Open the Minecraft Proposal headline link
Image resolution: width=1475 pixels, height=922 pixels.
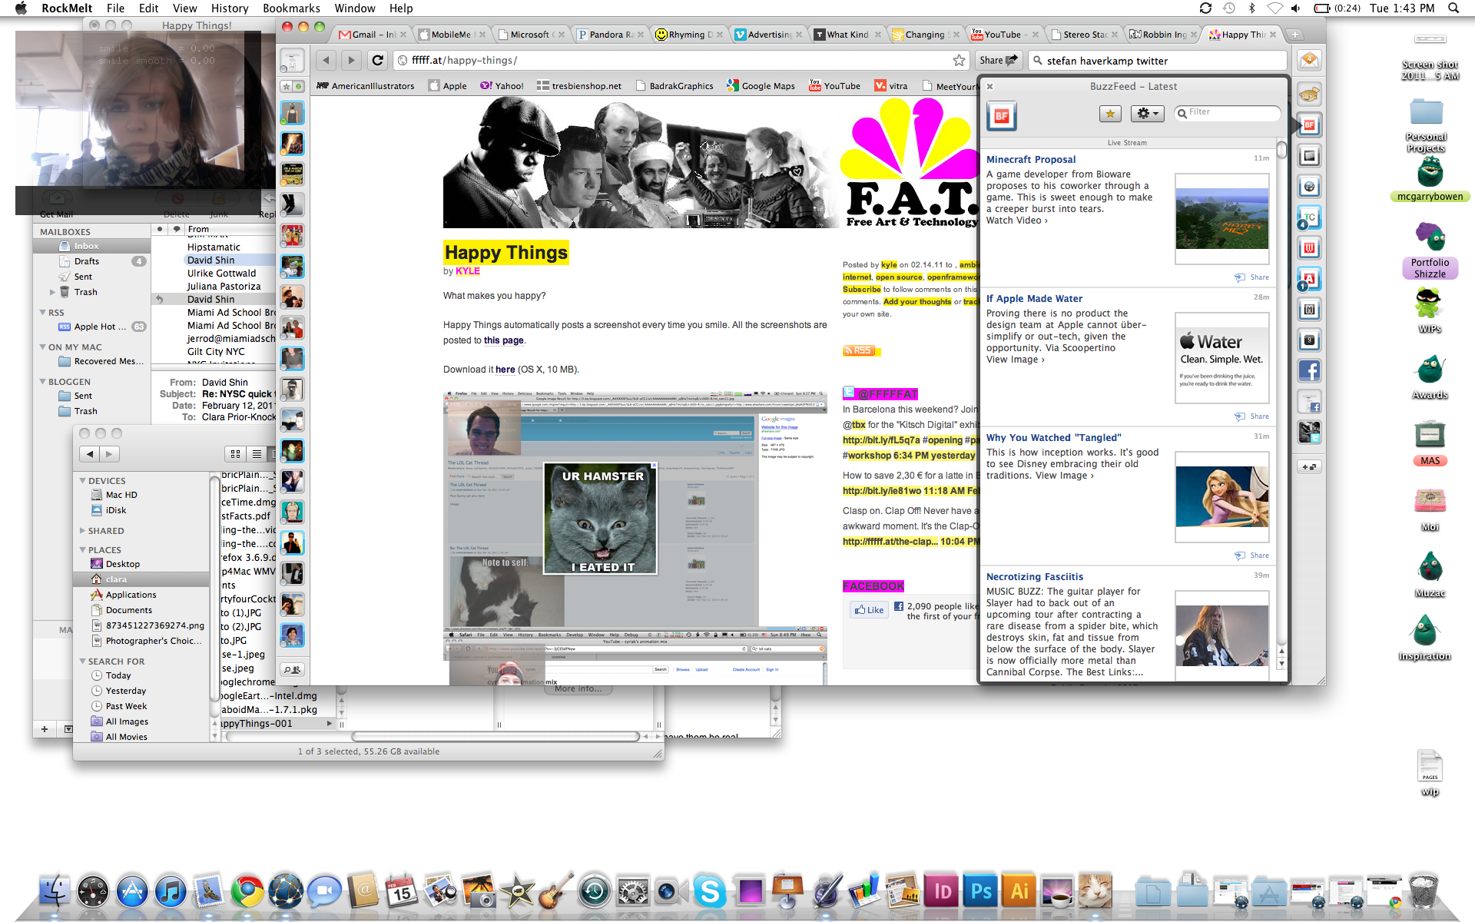point(1031,159)
